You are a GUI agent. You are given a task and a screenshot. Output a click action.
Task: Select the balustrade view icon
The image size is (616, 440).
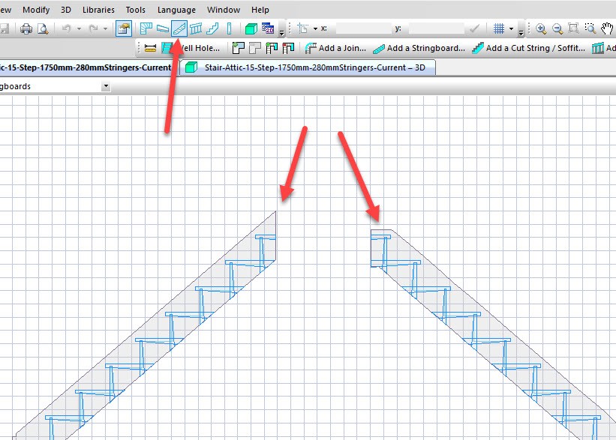click(196, 28)
